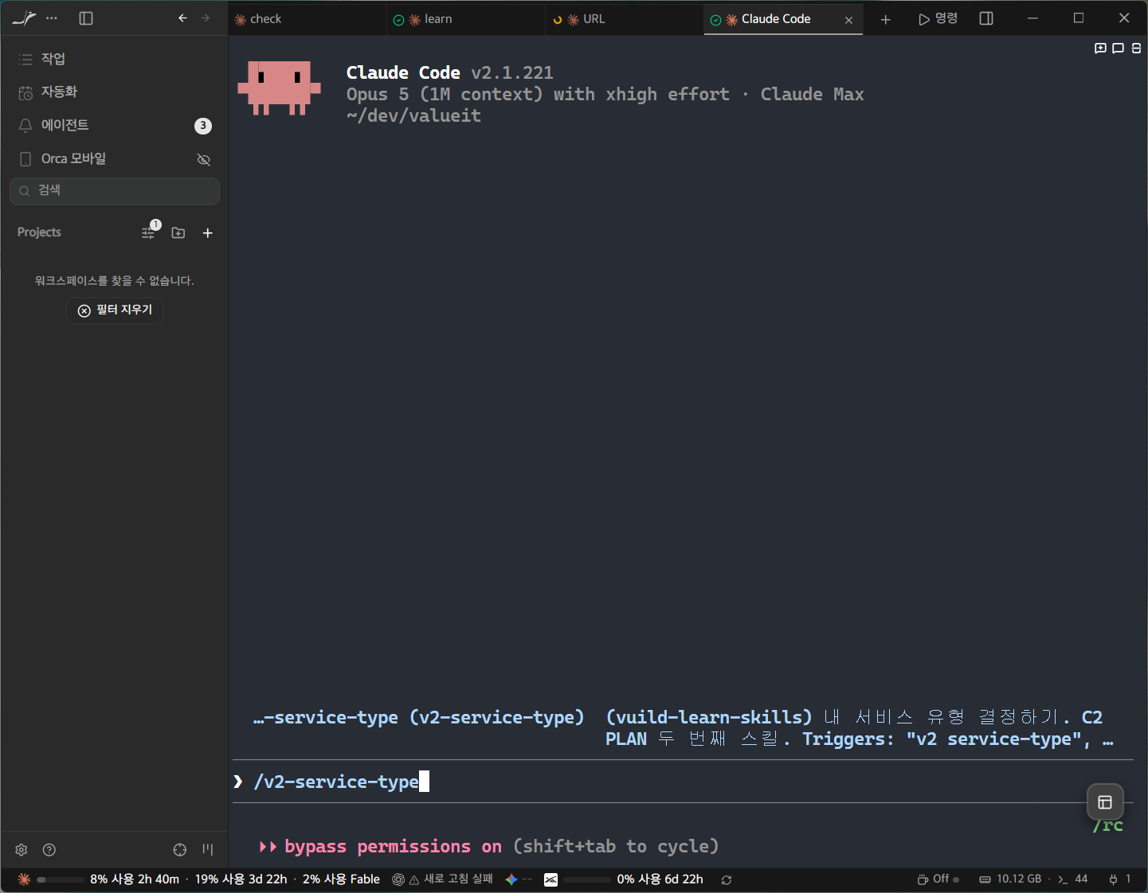Image resolution: width=1148 pixels, height=893 pixels.
Task: Click the 10.12 GB memory indicator
Action: pos(1010,879)
